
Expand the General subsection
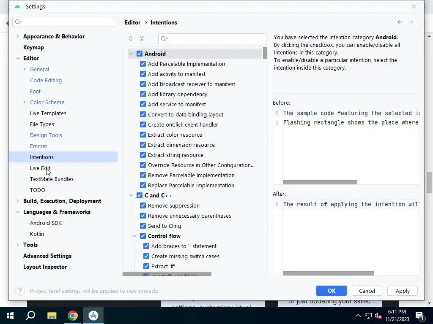24,70
